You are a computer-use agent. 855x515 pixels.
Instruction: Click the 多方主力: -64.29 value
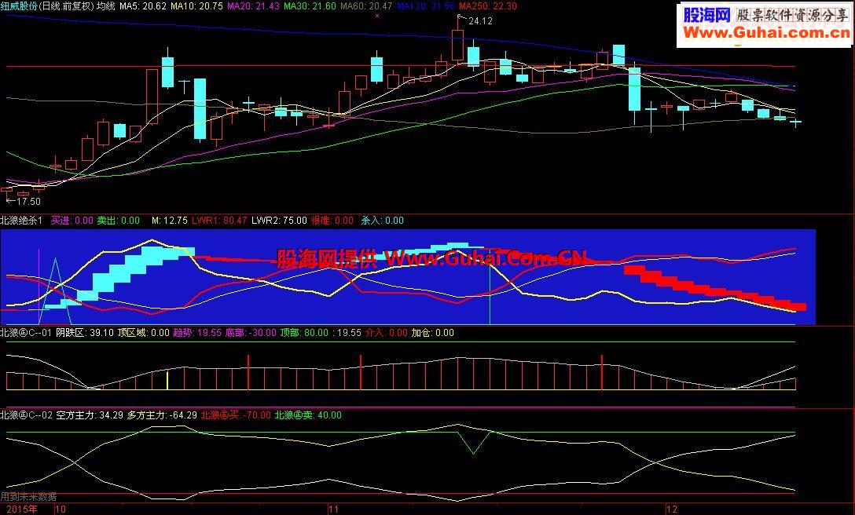click(x=162, y=415)
